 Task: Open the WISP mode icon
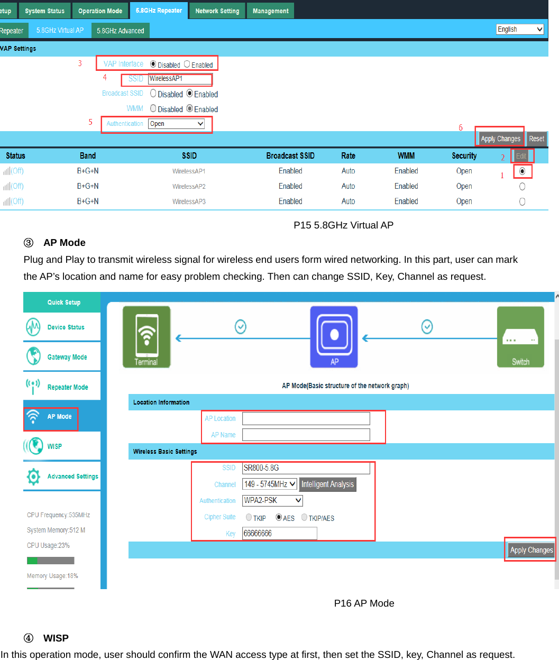point(33,446)
